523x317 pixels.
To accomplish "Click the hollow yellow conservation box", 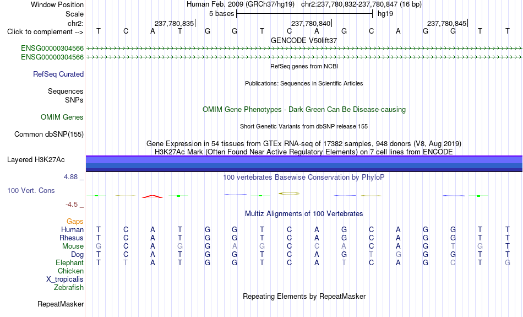I will (289, 194).
